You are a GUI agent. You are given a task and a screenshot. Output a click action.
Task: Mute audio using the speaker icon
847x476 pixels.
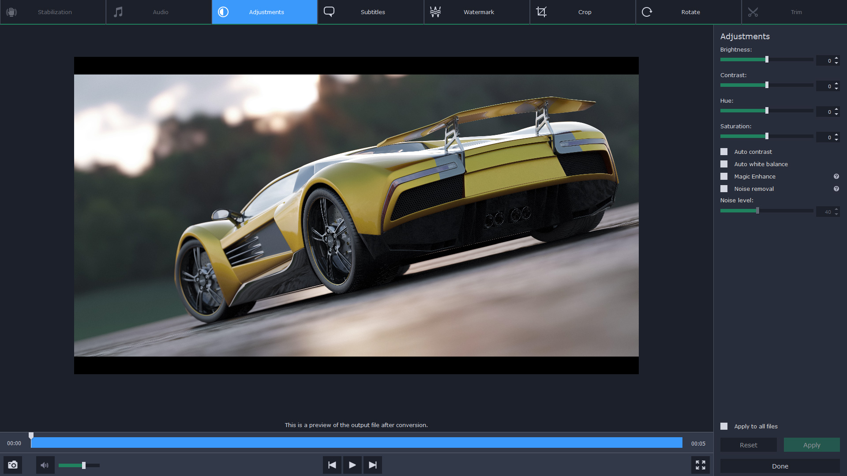coord(45,465)
